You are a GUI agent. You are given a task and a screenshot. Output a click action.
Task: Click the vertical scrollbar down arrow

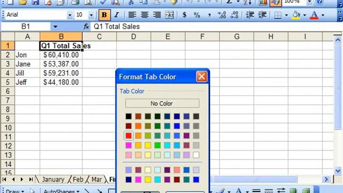pos(338,170)
